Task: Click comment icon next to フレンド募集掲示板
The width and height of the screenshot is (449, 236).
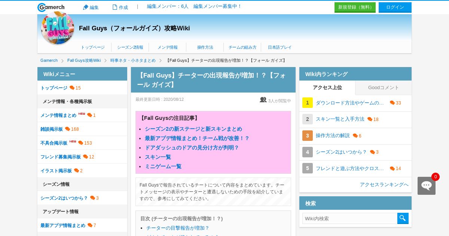Action: [85, 157]
